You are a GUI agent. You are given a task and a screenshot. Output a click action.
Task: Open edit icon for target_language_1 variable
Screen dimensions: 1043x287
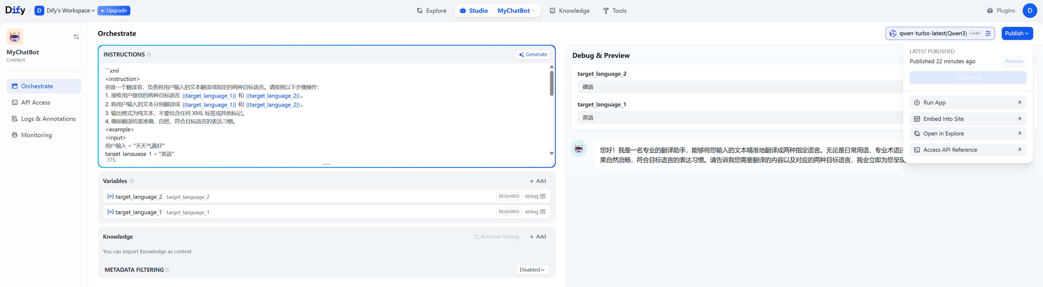[x=543, y=212]
